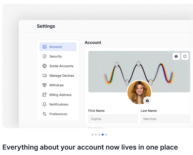Click the Security shield icon
The height and width of the screenshot is (155, 193).
pyautogui.click(x=44, y=56)
